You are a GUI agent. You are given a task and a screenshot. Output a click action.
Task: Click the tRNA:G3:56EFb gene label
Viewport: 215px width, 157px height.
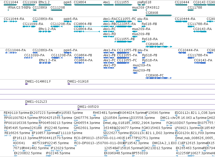click(x=19, y=7)
